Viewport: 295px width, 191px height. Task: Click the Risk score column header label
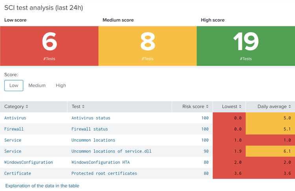pyautogui.click(x=193, y=107)
